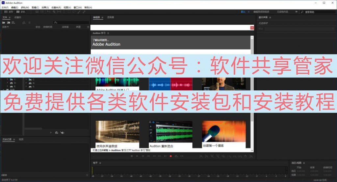Select the Marquee Selection tool
The width and height of the screenshot is (337, 182).
click(x=69, y=12)
